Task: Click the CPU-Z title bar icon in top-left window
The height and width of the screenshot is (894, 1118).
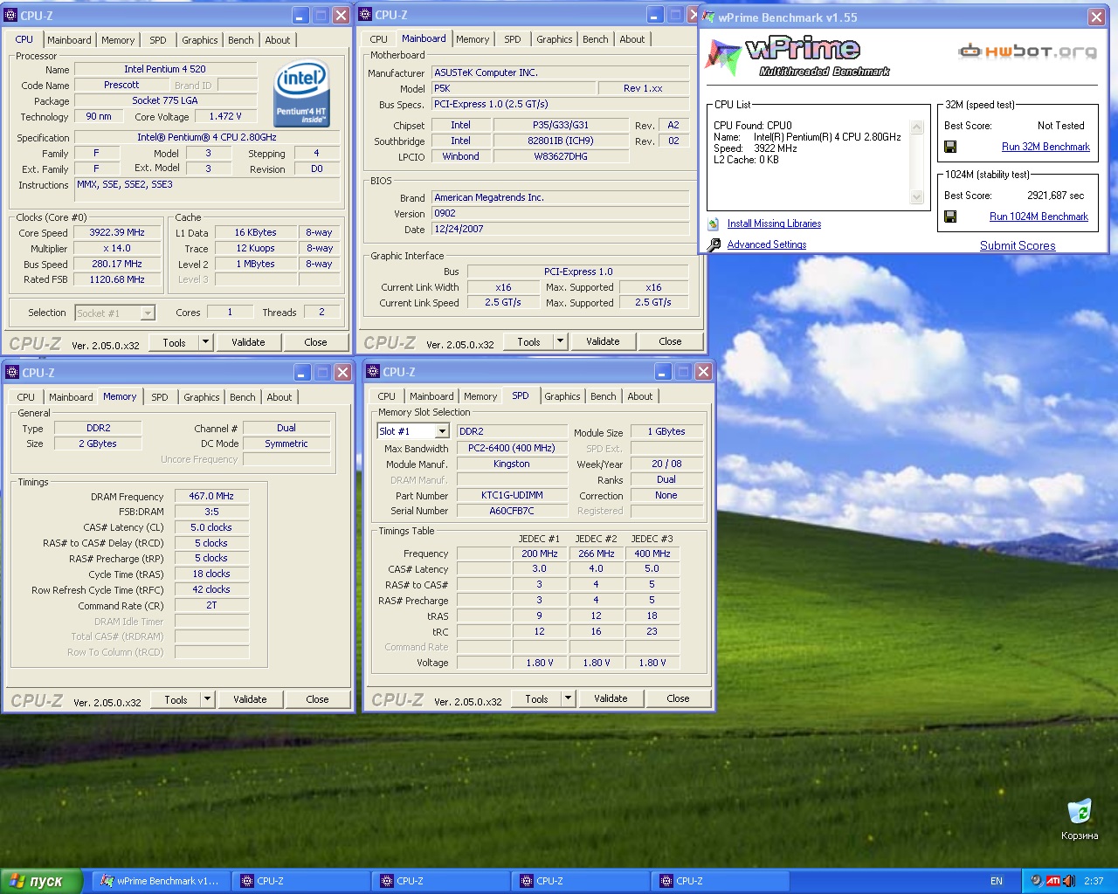Action: (11, 15)
